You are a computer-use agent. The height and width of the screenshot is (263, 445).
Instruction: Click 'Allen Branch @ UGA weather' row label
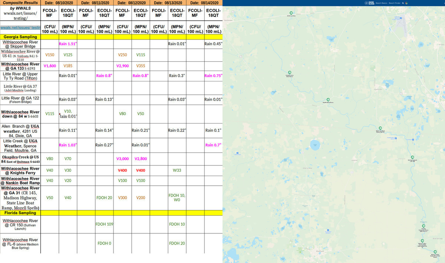[x=20, y=131]
